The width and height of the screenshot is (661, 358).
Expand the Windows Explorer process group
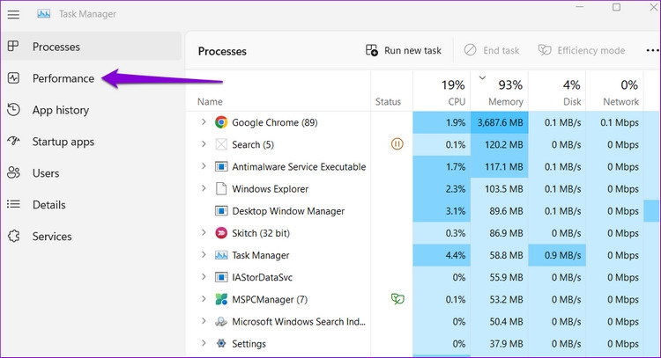[204, 188]
